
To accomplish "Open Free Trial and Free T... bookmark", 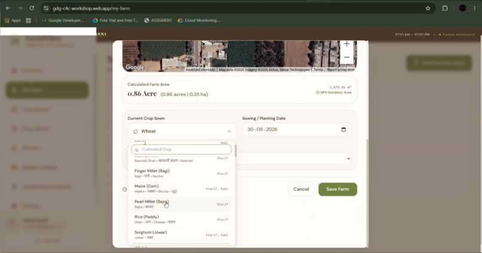I will 115,20.
